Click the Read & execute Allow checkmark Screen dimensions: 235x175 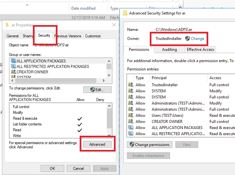click(x=80, y=119)
